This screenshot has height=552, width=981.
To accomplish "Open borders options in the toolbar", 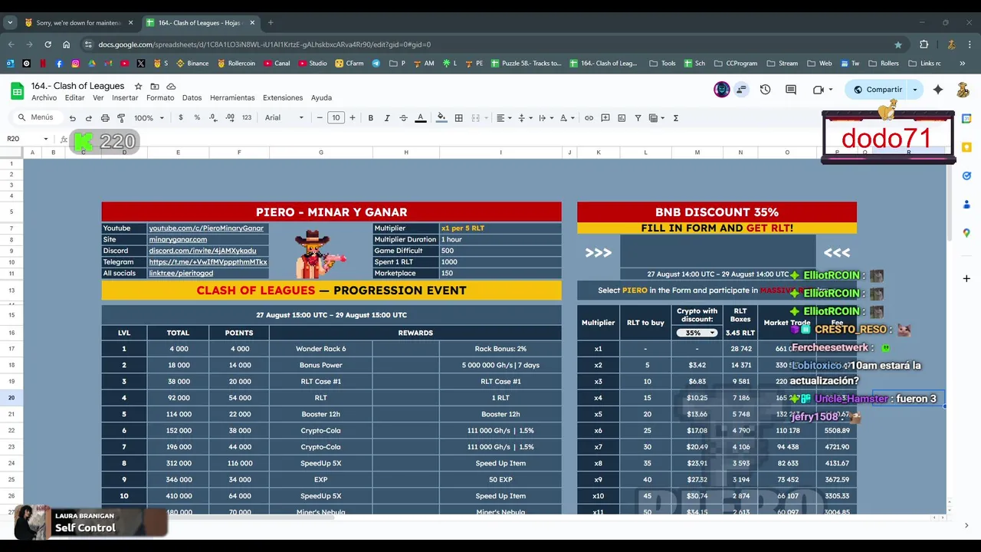I will pyautogui.click(x=458, y=118).
